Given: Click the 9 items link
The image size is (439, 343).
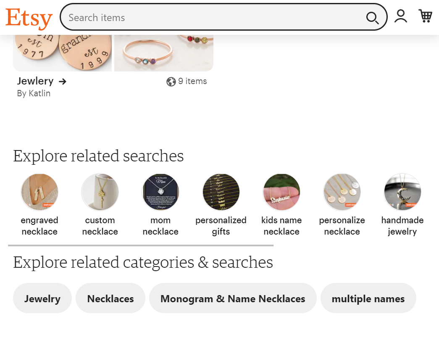Looking at the screenshot, I should pyautogui.click(x=192, y=81).
